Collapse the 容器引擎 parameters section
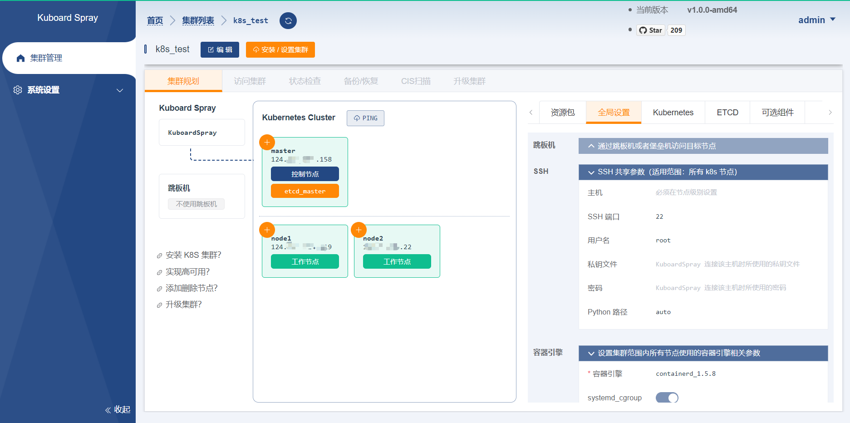850x423 pixels. tap(703, 353)
